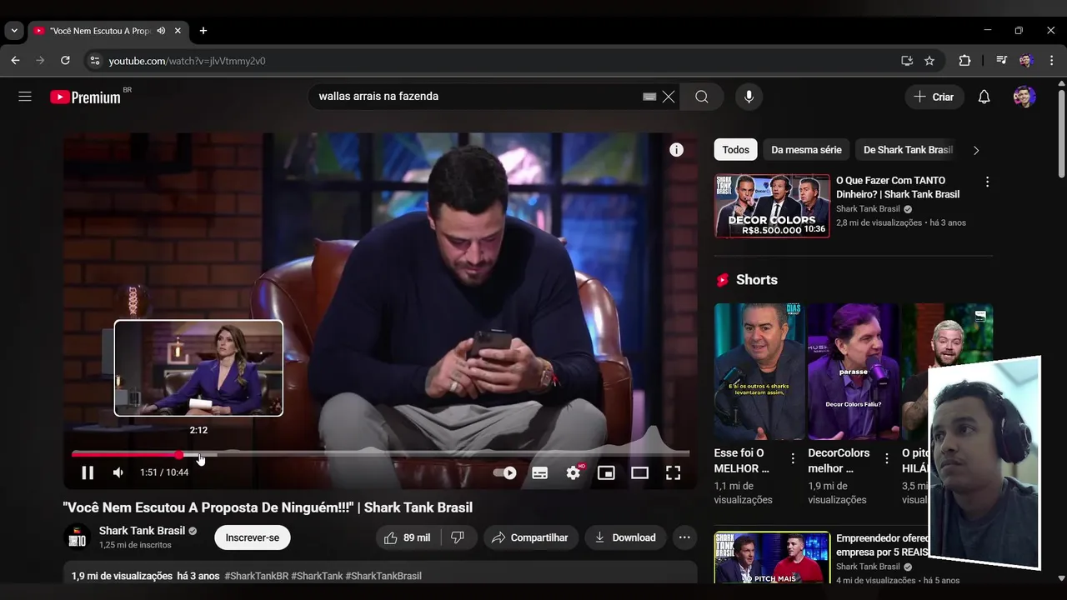
Task: Select the Todos filter chip
Action: pos(735,150)
